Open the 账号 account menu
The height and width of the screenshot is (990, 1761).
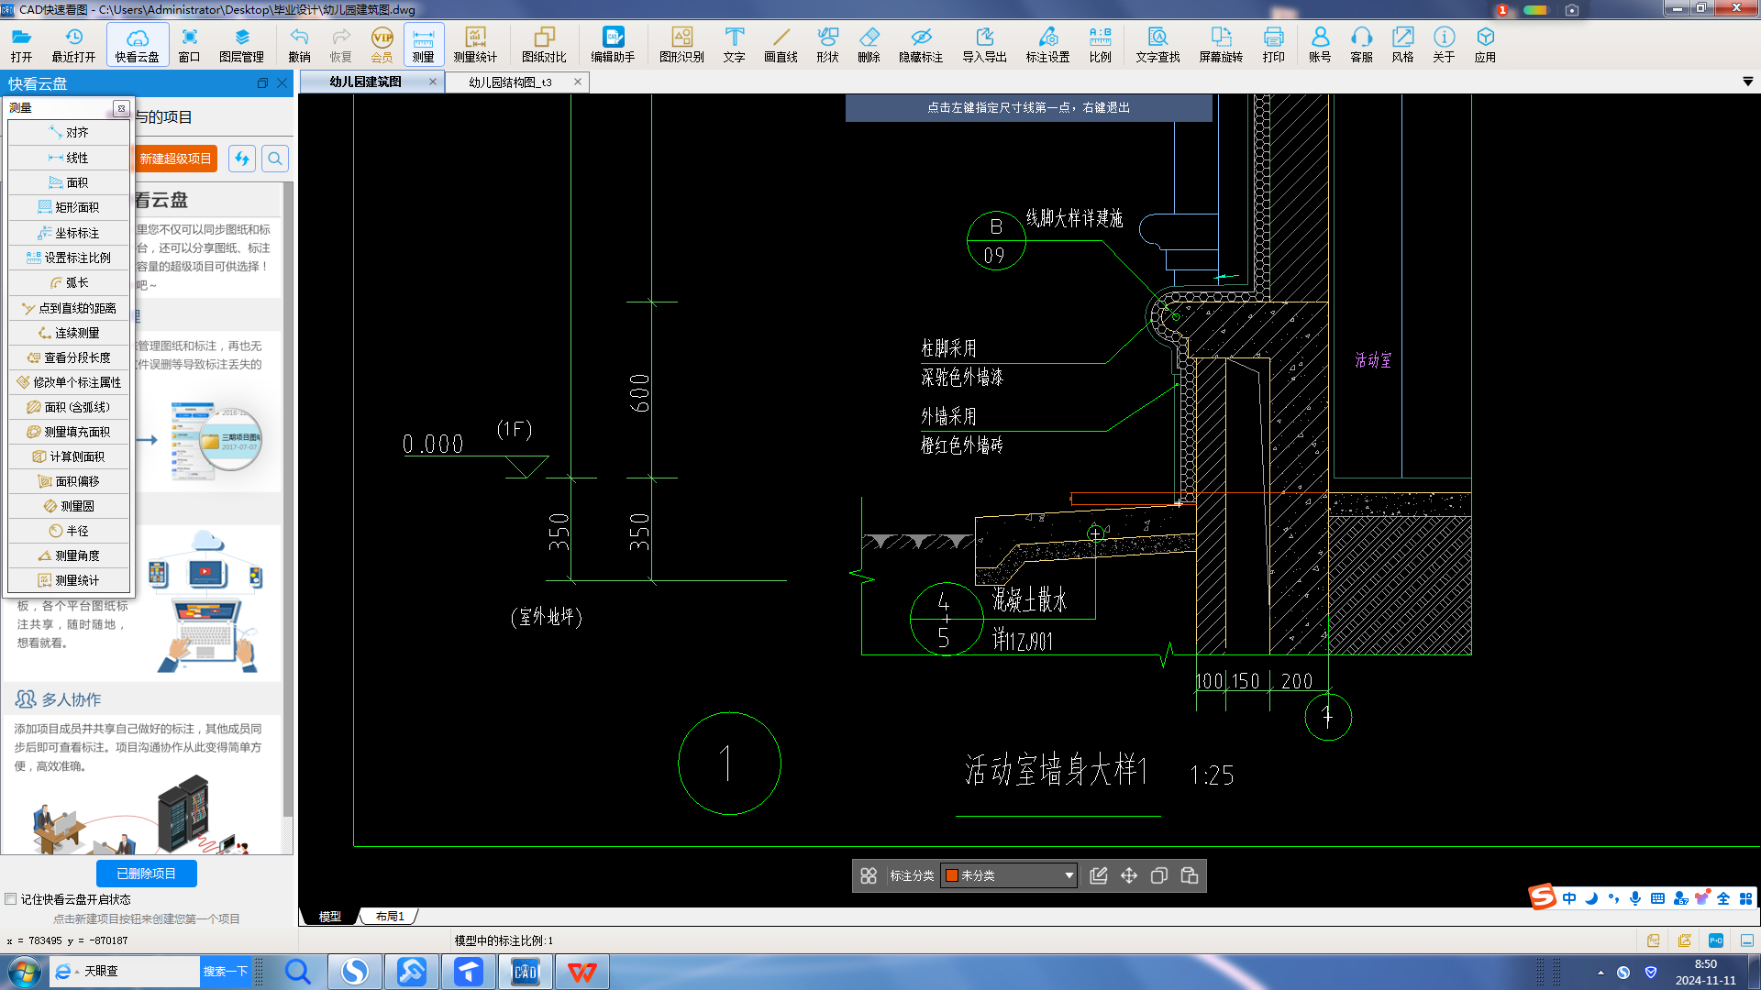pyautogui.click(x=1320, y=44)
